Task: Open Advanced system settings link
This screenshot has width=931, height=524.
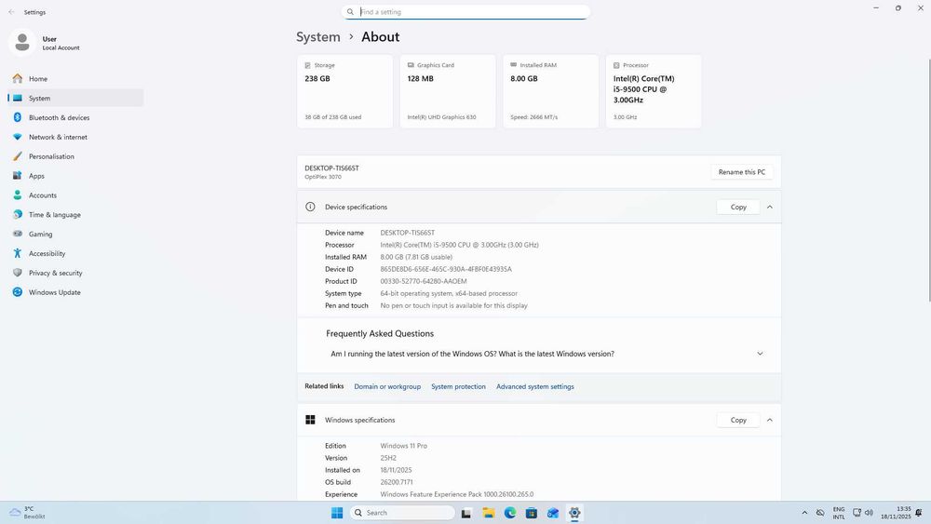Action: click(x=535, y=386)
